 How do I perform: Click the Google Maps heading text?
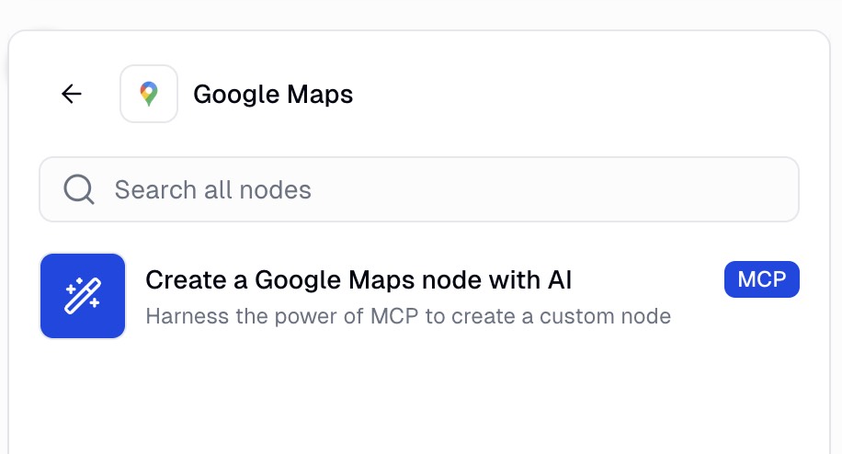pyautogui.click(x=272, y=94)
